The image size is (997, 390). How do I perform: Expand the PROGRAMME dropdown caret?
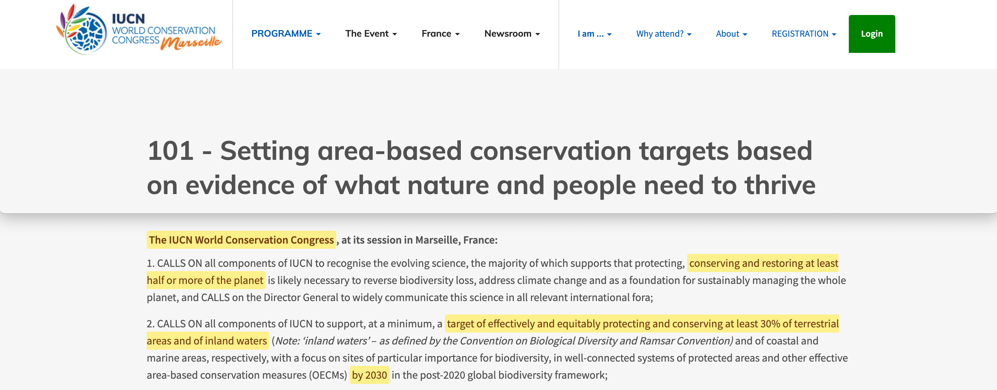(x=318, y=34)
